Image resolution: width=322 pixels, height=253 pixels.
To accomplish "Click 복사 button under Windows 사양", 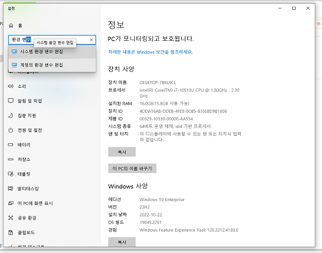I will (x=122, y=242).
